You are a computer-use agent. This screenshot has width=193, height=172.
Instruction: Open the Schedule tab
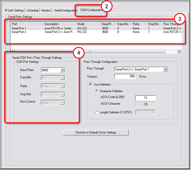32,10
